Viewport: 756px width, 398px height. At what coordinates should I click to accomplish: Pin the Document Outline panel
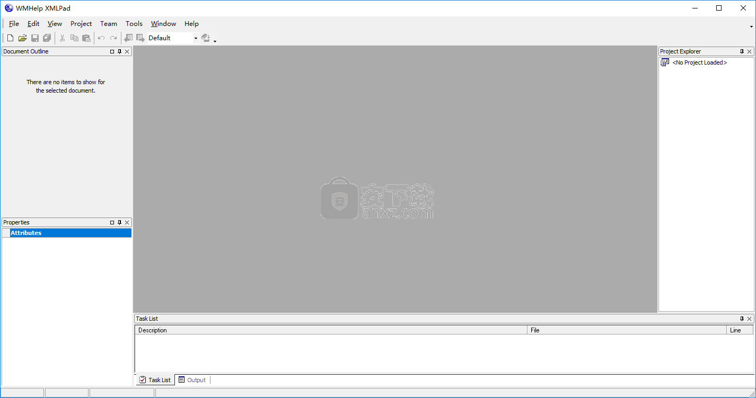point(119,51)
